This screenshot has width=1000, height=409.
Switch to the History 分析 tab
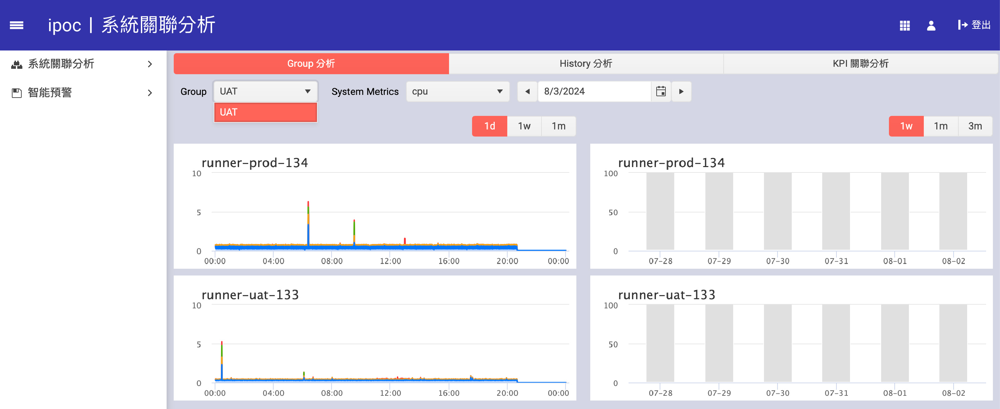coord(586,63)
